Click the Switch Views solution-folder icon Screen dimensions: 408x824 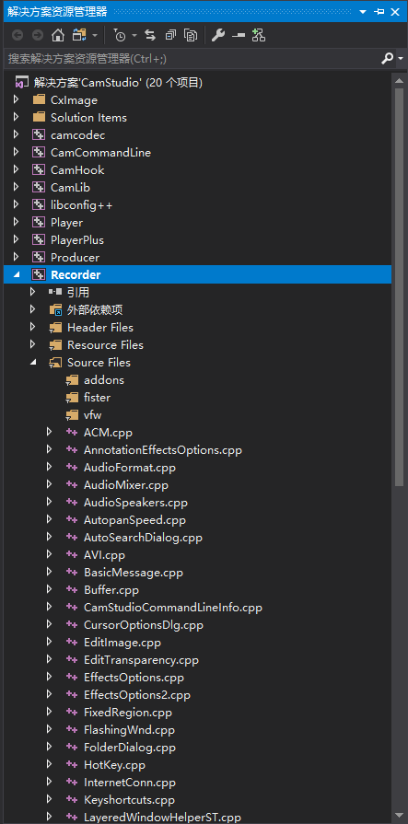79,35
